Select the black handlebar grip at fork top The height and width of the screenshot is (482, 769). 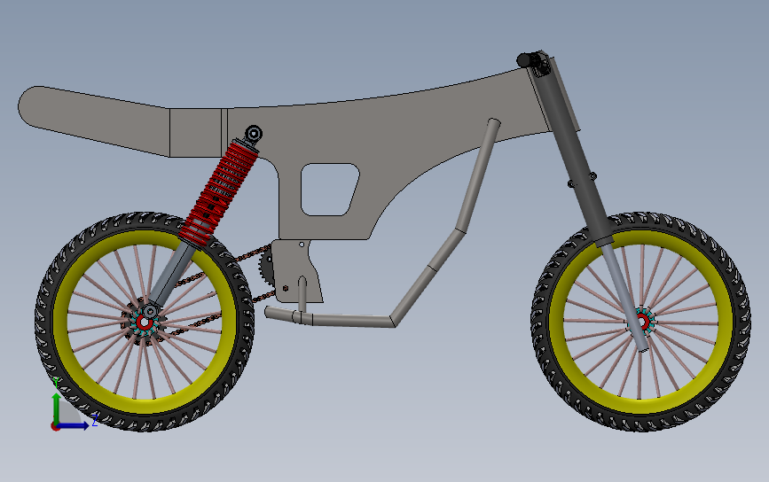tap(525, 61)
